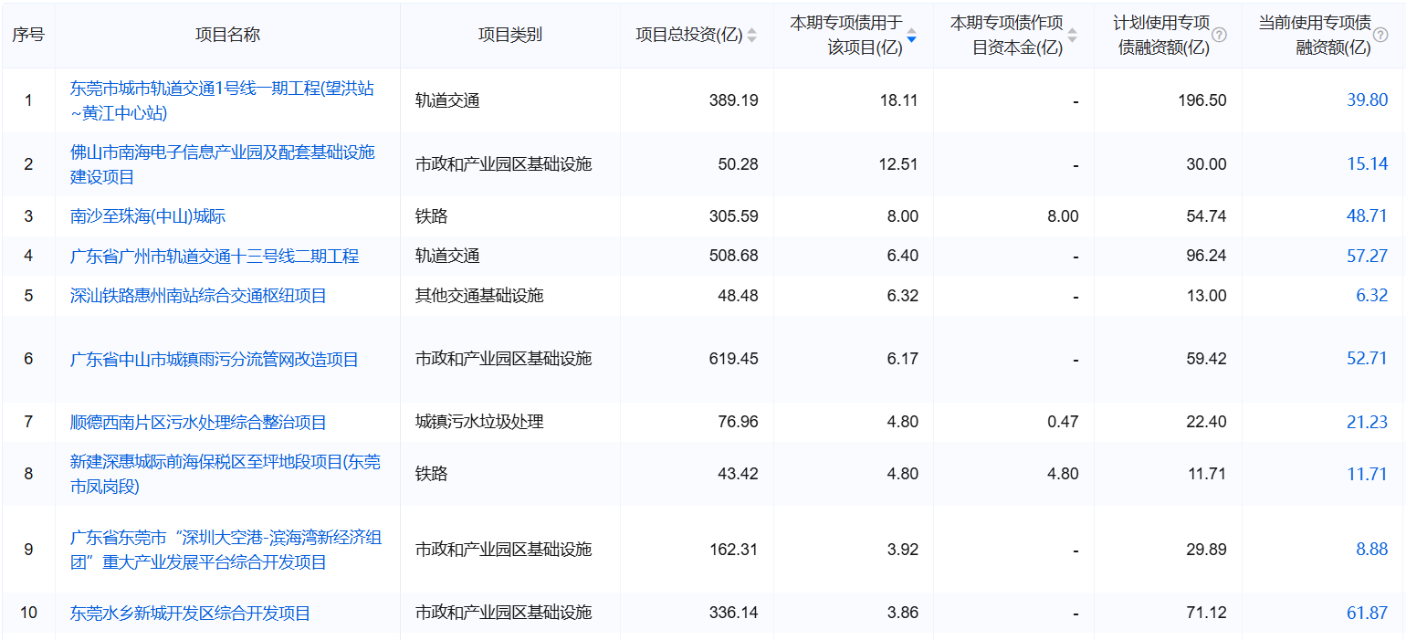Sort 本期专项债作项目资本金 column ascending
The image size is (1406, 640).
[1072, 30]
